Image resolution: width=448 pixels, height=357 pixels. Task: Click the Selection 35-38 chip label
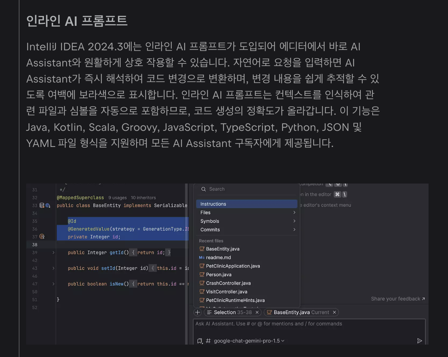[233, 312]
